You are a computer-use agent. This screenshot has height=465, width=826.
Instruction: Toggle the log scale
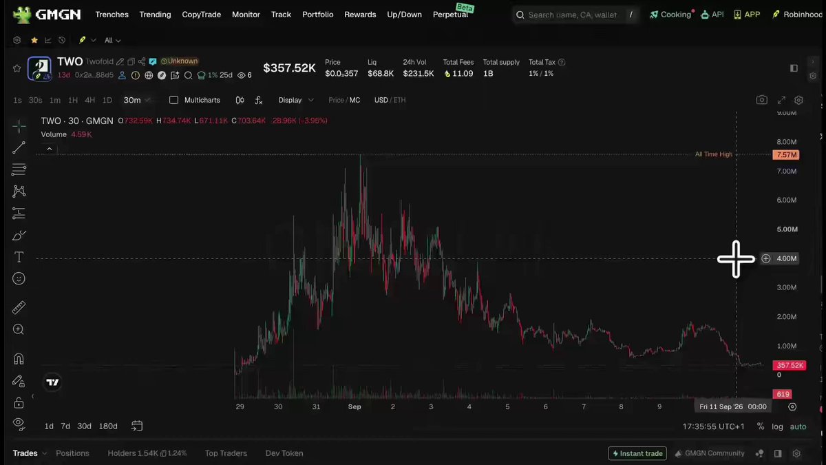click(777, 426)
